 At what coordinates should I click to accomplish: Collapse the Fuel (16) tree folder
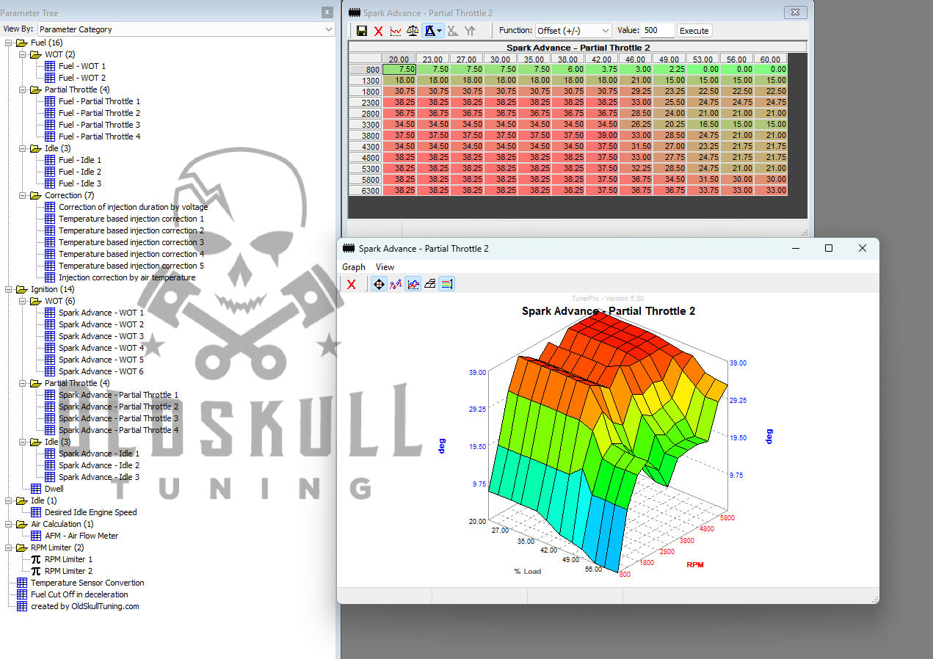tap(9, 43)
